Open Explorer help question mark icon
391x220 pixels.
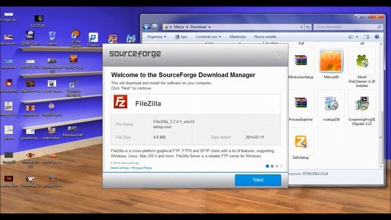pos(377,37)
